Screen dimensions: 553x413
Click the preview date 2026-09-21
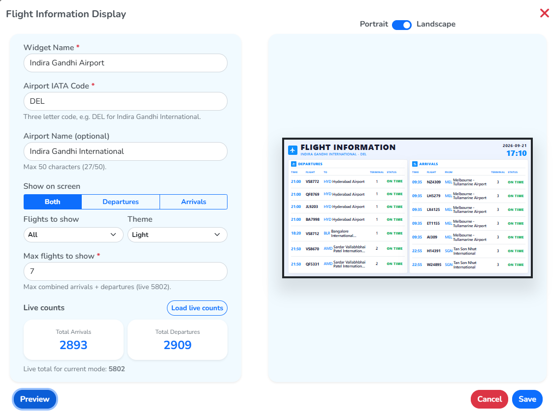(515, 146)
